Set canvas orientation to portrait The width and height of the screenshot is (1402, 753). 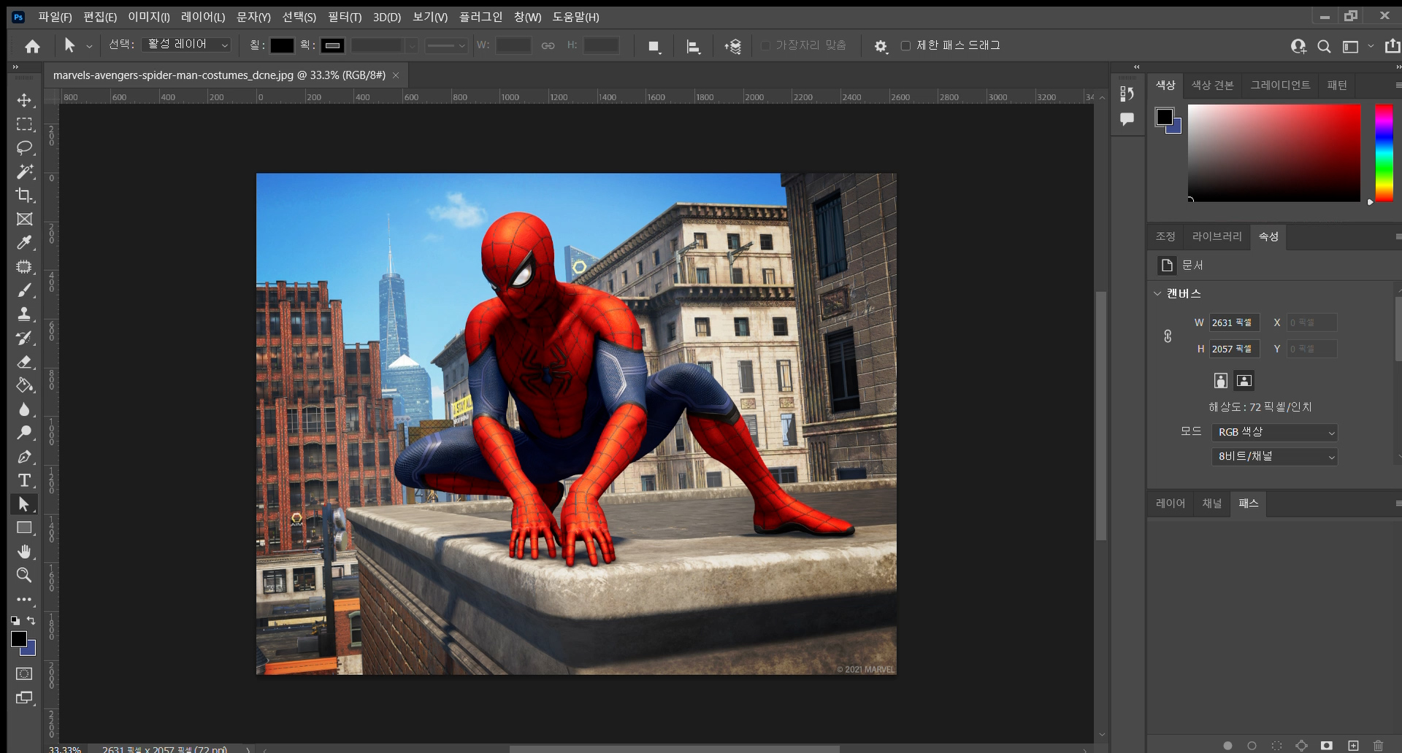click(1221, 380)
